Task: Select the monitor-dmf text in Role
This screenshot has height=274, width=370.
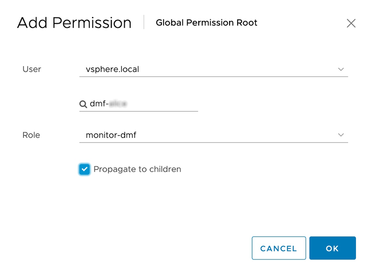Action: [111, 135]
